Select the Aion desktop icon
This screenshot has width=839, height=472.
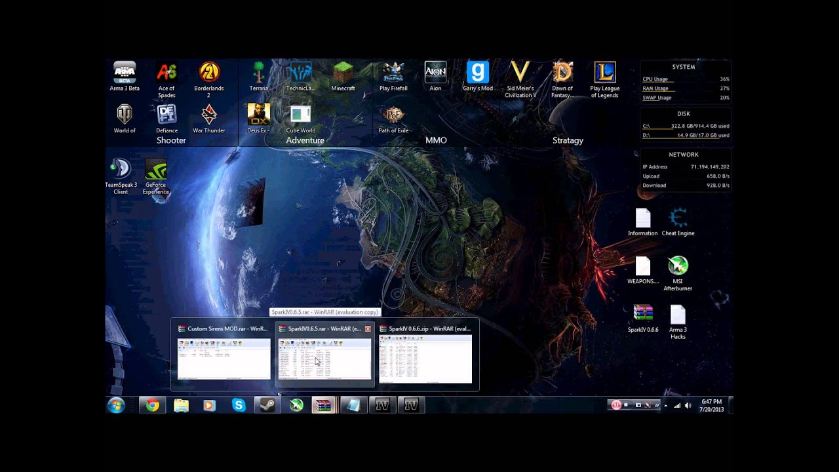[x=435, y=77]
